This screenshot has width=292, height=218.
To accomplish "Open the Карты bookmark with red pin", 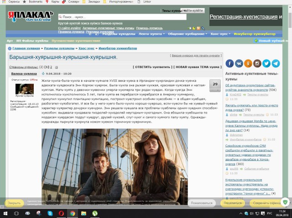I will click(53, 2).
